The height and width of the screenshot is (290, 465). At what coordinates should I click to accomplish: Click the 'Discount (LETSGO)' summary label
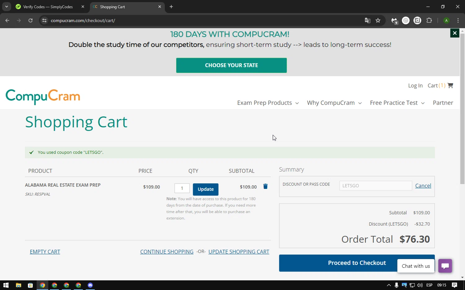(x=388, y=224)
